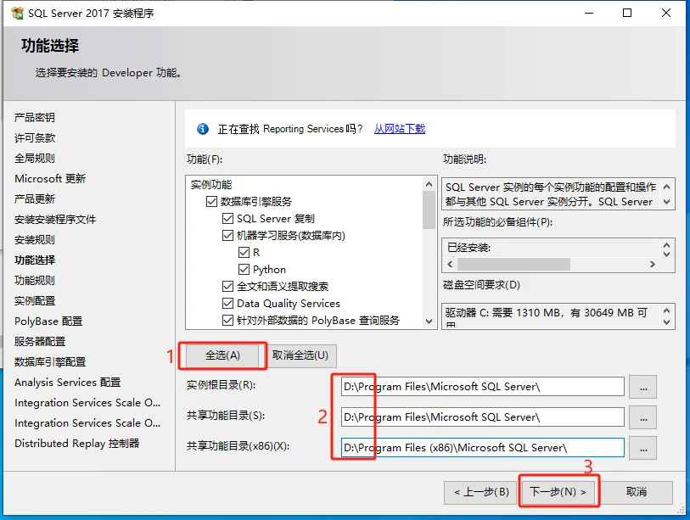Screen dimensions: 690x520
Task: Select 功能选择 step in sidebar
Action: (35, 260)
